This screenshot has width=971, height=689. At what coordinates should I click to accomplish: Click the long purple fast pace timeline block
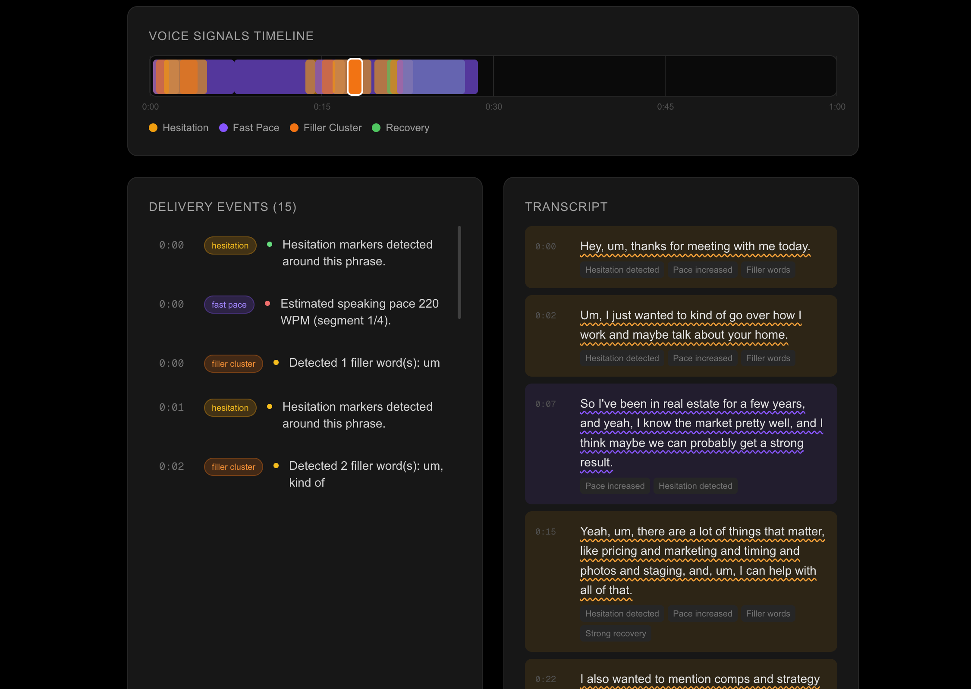point(270,77)
